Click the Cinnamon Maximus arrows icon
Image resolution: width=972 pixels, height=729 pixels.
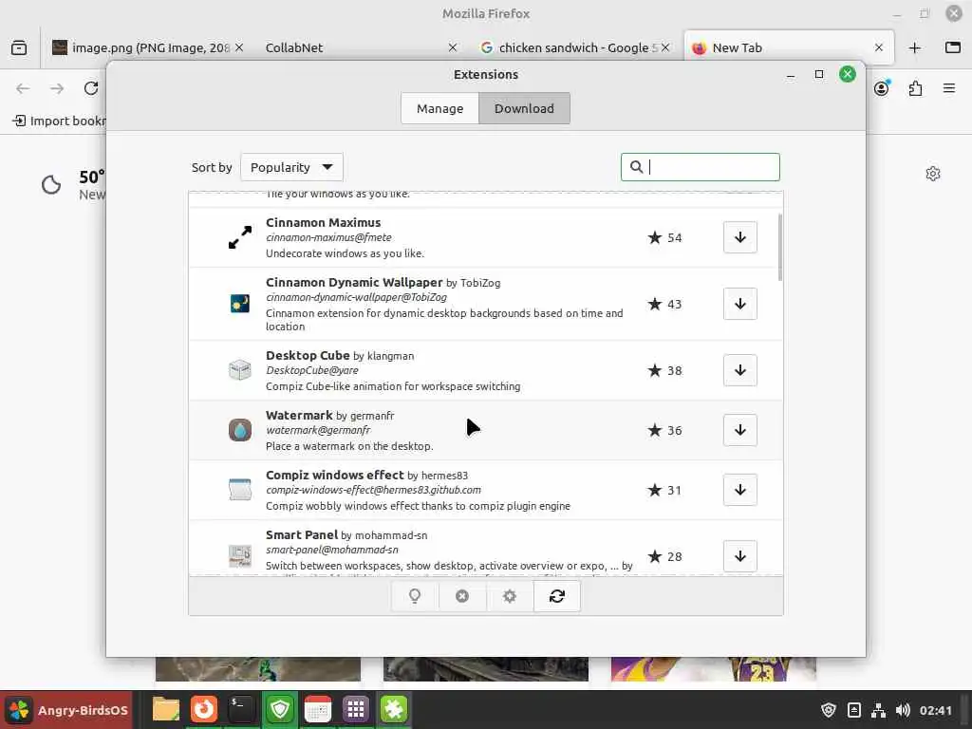240,237
